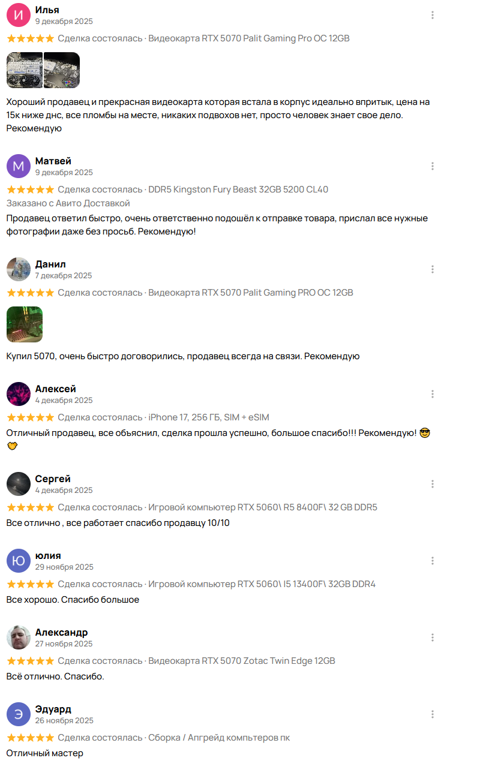The image size is (477, 773).
Task: Open three-dot menu on Александр's review
Action: coord(433,637)
